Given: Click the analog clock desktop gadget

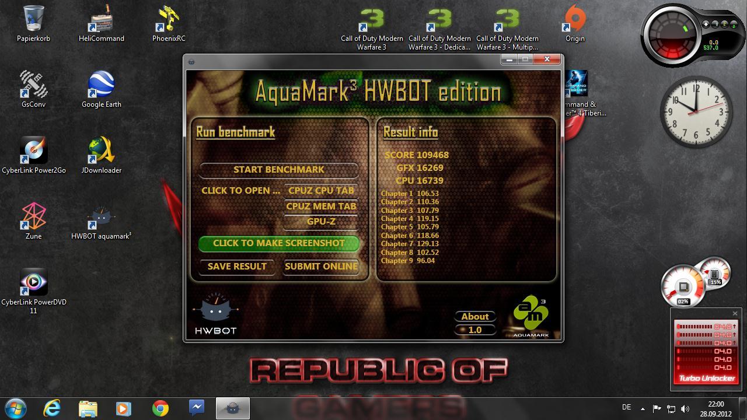Looking at the screenshot, I should click(x=696, y=112).
